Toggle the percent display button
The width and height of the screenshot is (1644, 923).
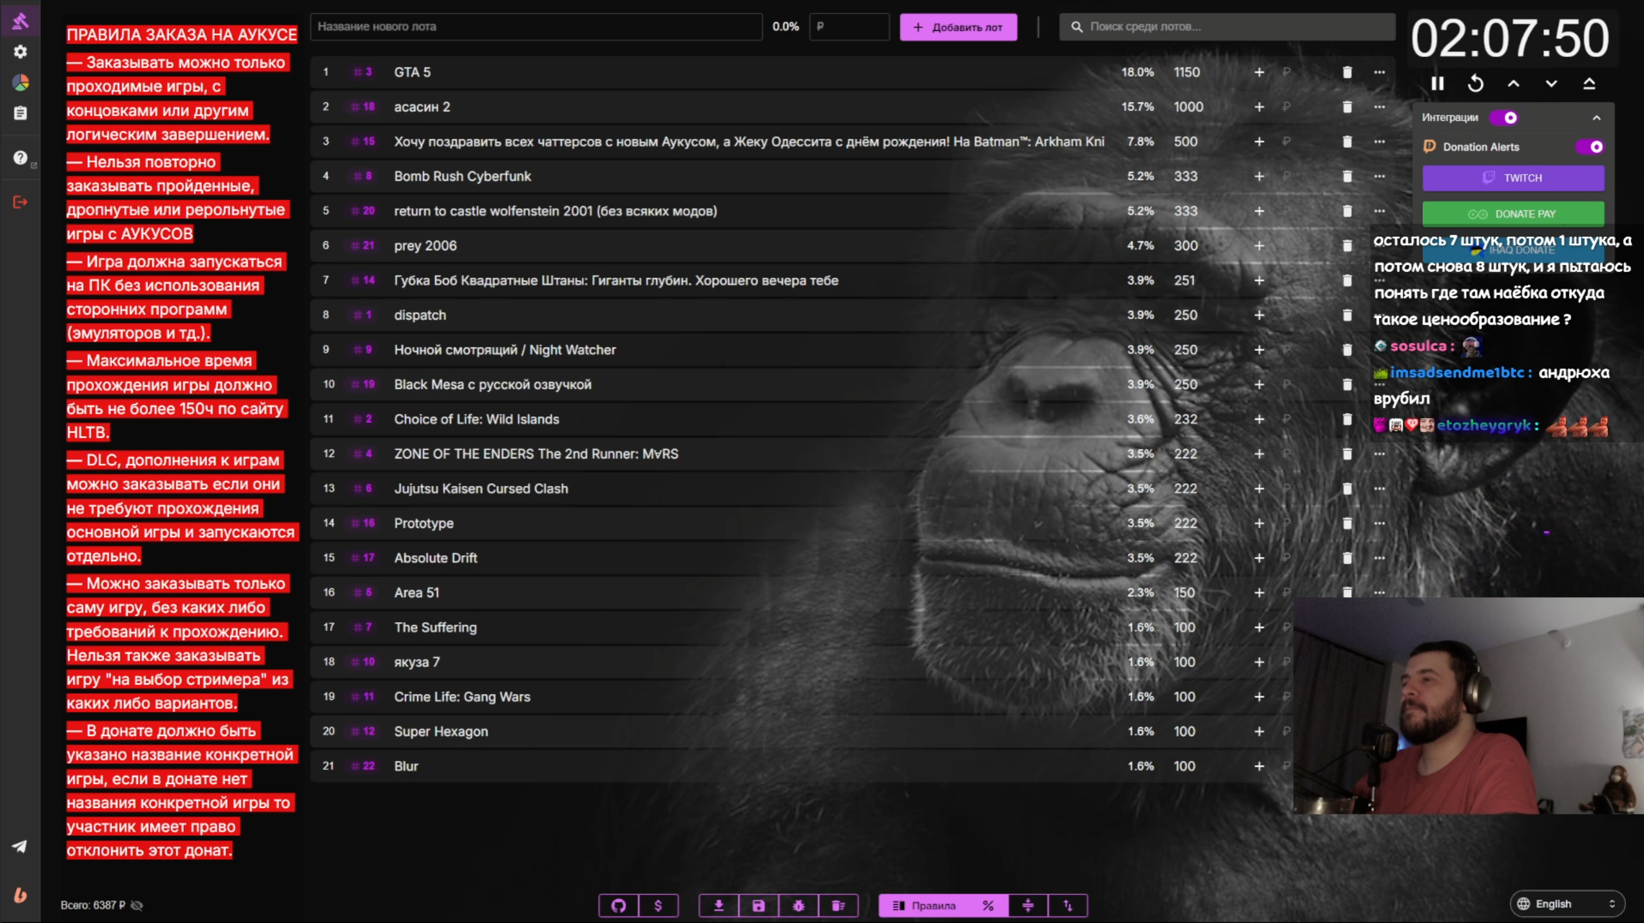[988, 905]
